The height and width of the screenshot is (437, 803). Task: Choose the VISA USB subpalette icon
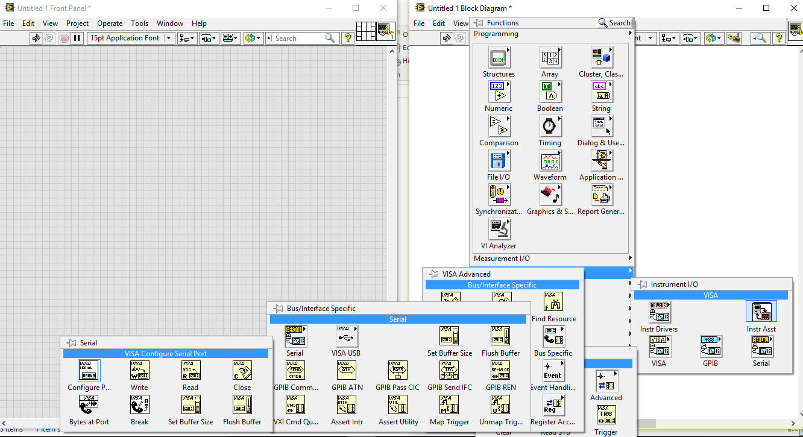point(347,336)
